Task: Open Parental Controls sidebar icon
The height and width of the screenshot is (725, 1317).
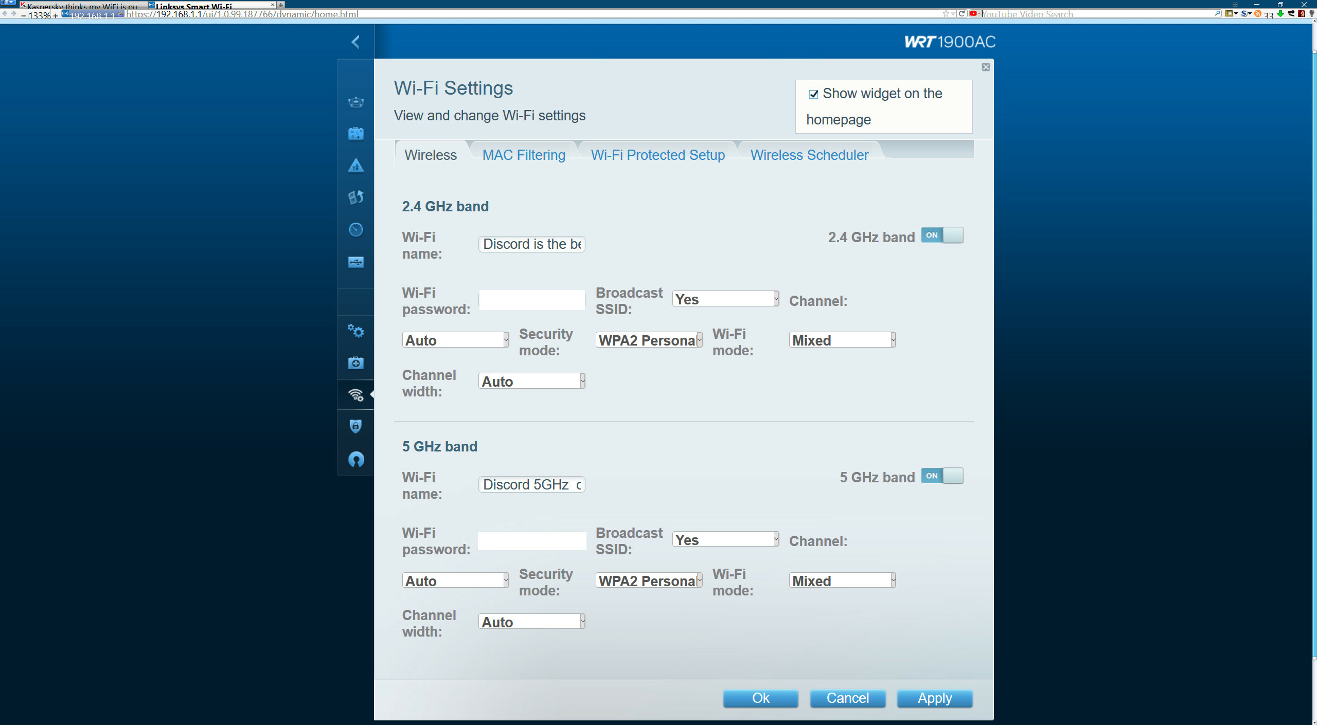Action: [x=355, y=166]
